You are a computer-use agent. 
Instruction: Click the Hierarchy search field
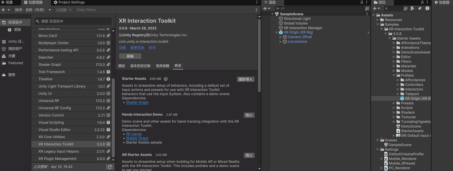coord(319,9)
